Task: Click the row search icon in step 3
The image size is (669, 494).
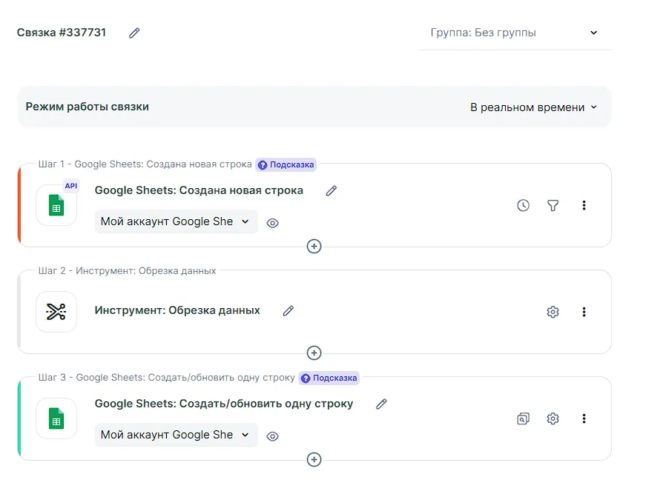Action: (x=523, y=418)
